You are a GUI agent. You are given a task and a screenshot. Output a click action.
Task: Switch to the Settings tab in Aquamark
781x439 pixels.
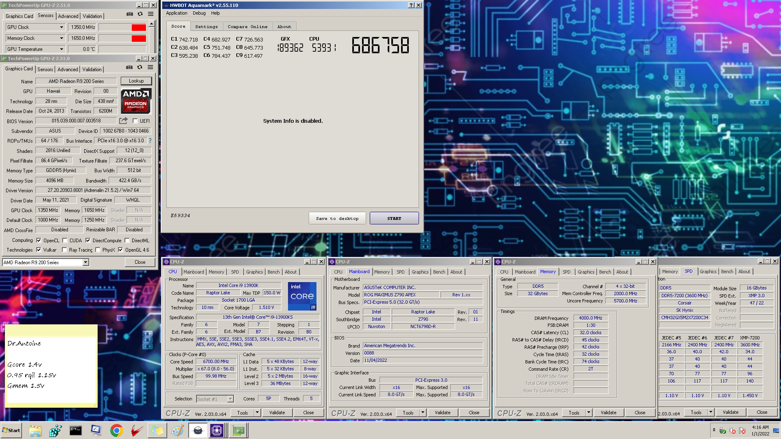[x=207, y=27]
